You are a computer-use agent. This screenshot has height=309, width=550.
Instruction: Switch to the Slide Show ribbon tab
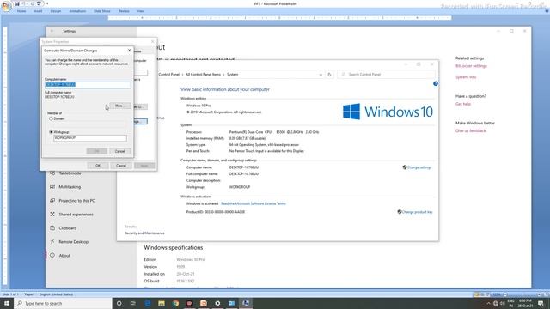(101, 11)
